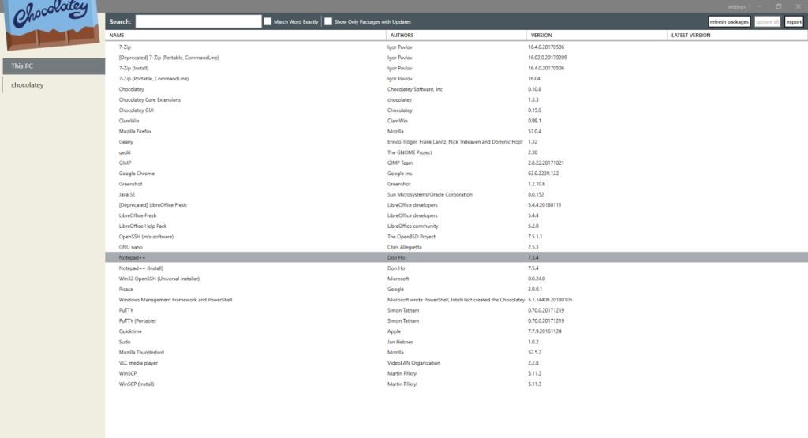The width and height of the screenshot is (808, 438).
Task: Select Java SE package row
Action: (x=457, y=195)
